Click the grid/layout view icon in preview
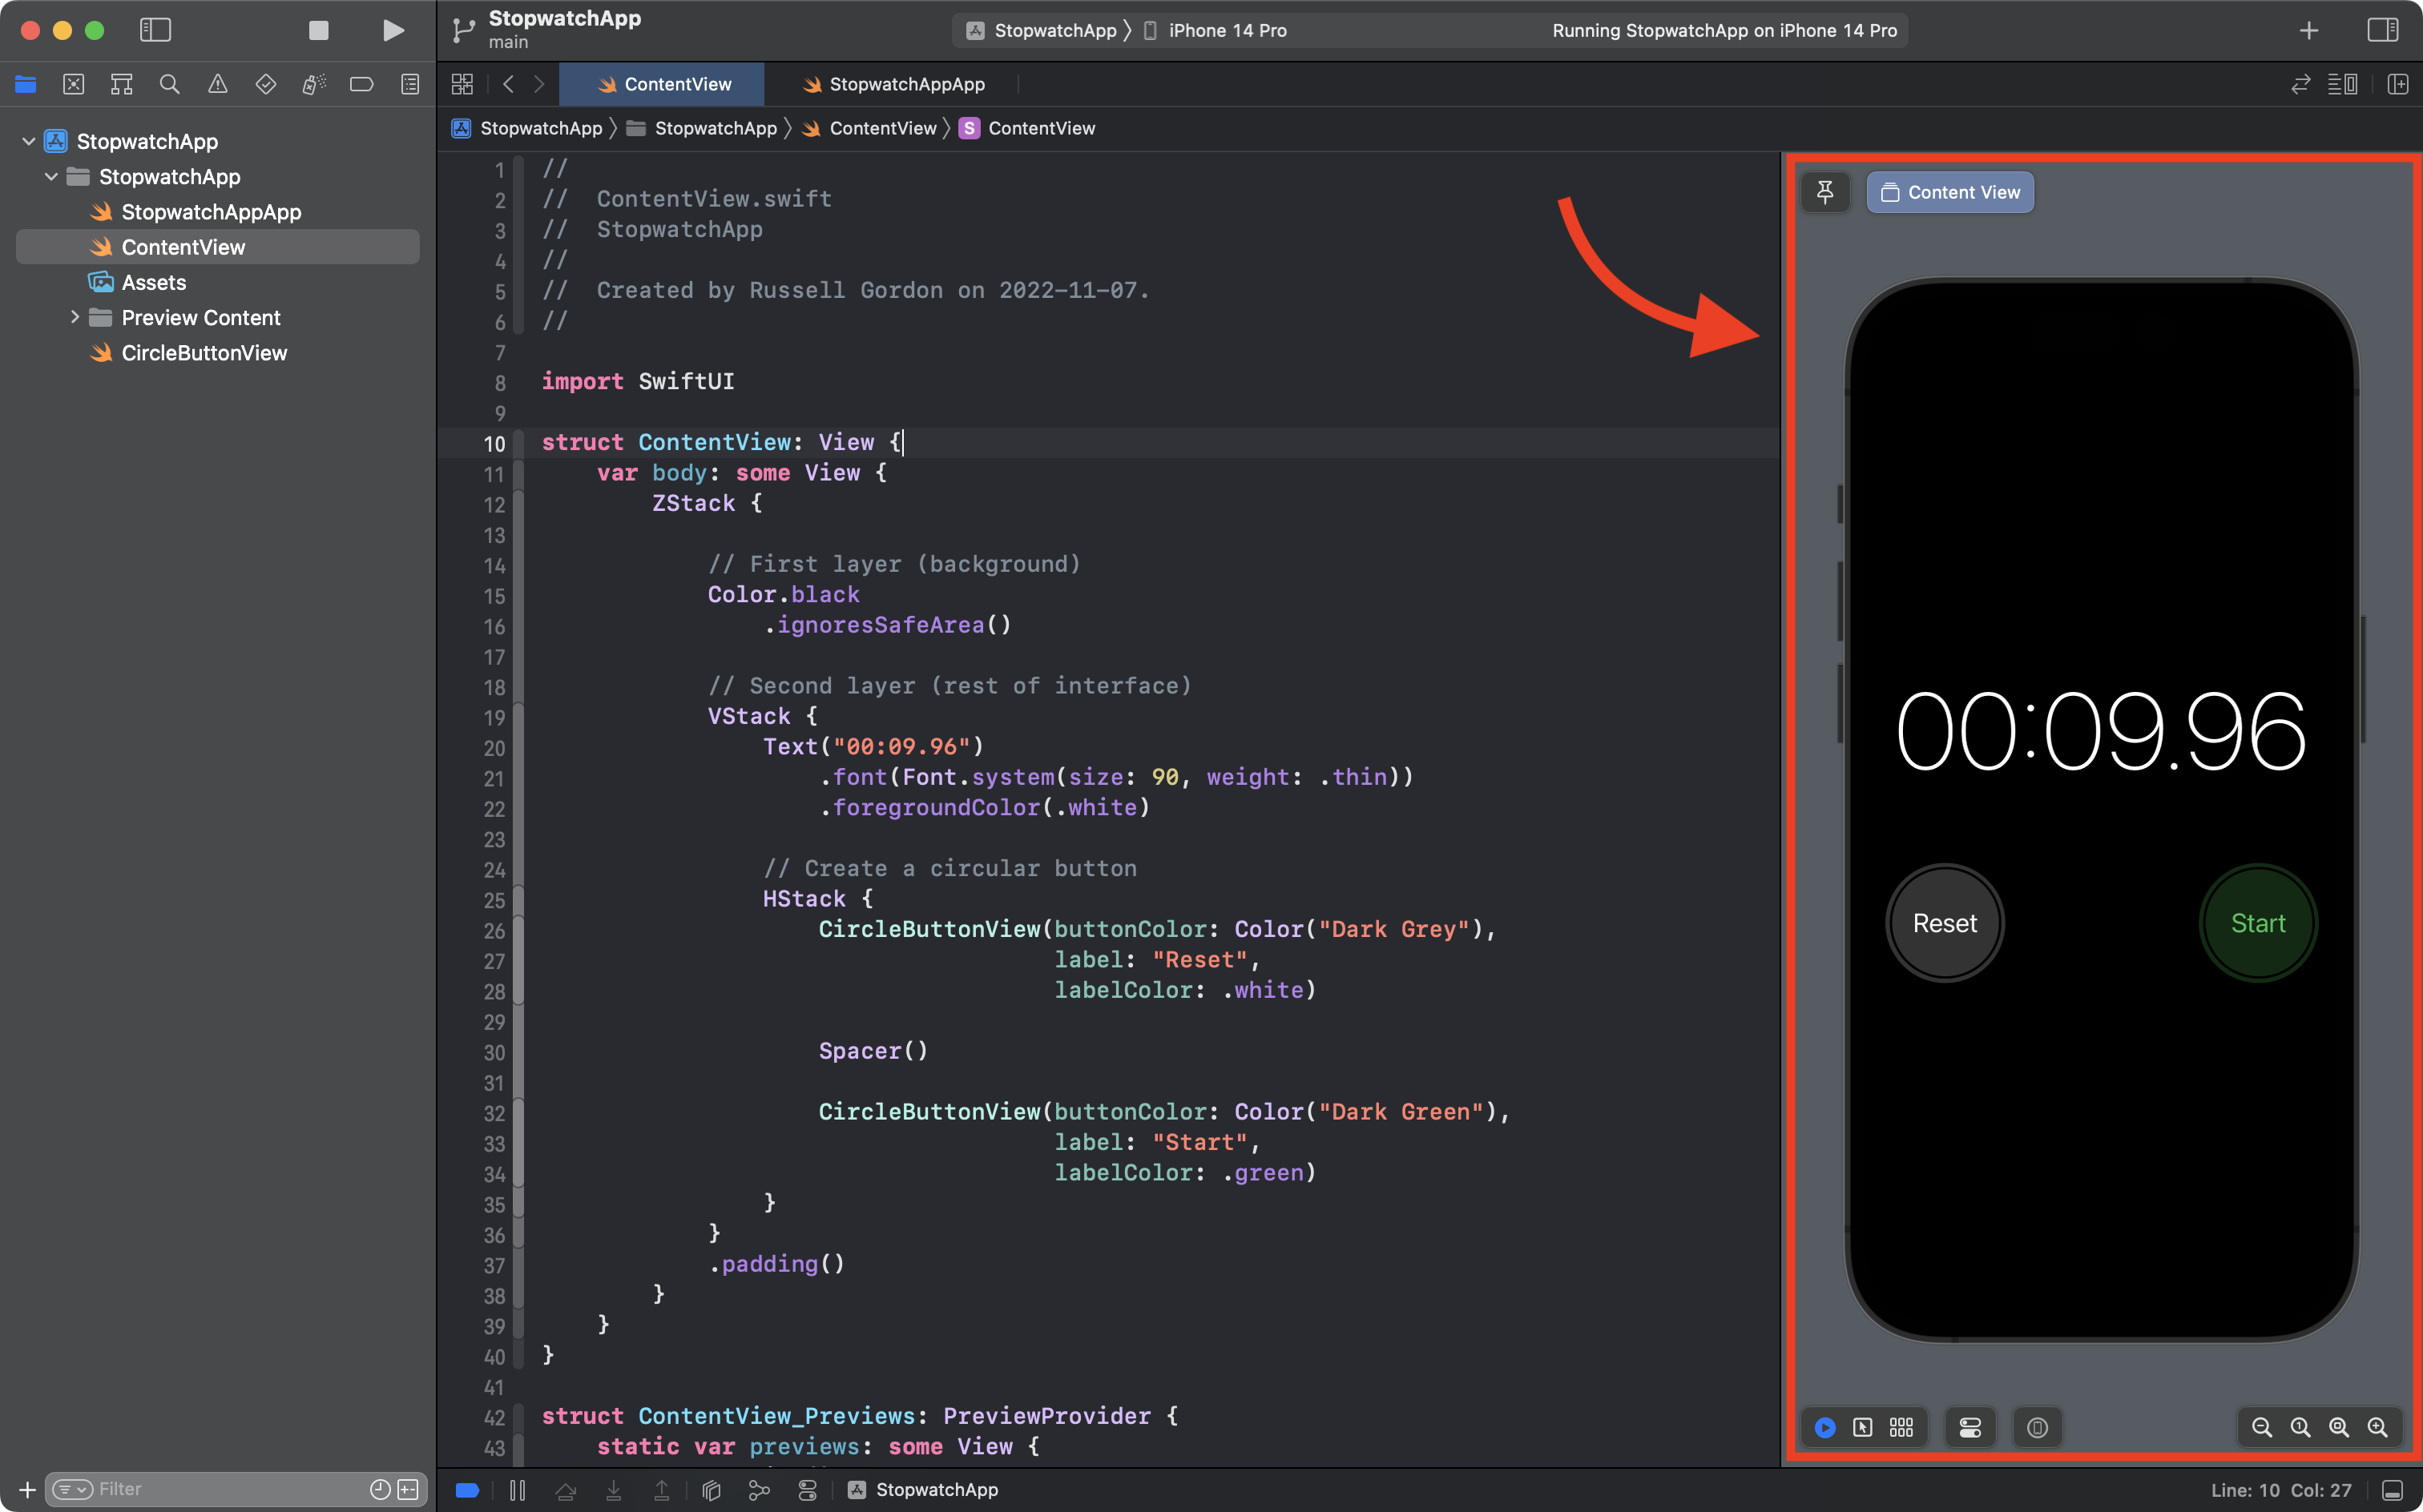 [x=1901, y=1426]
